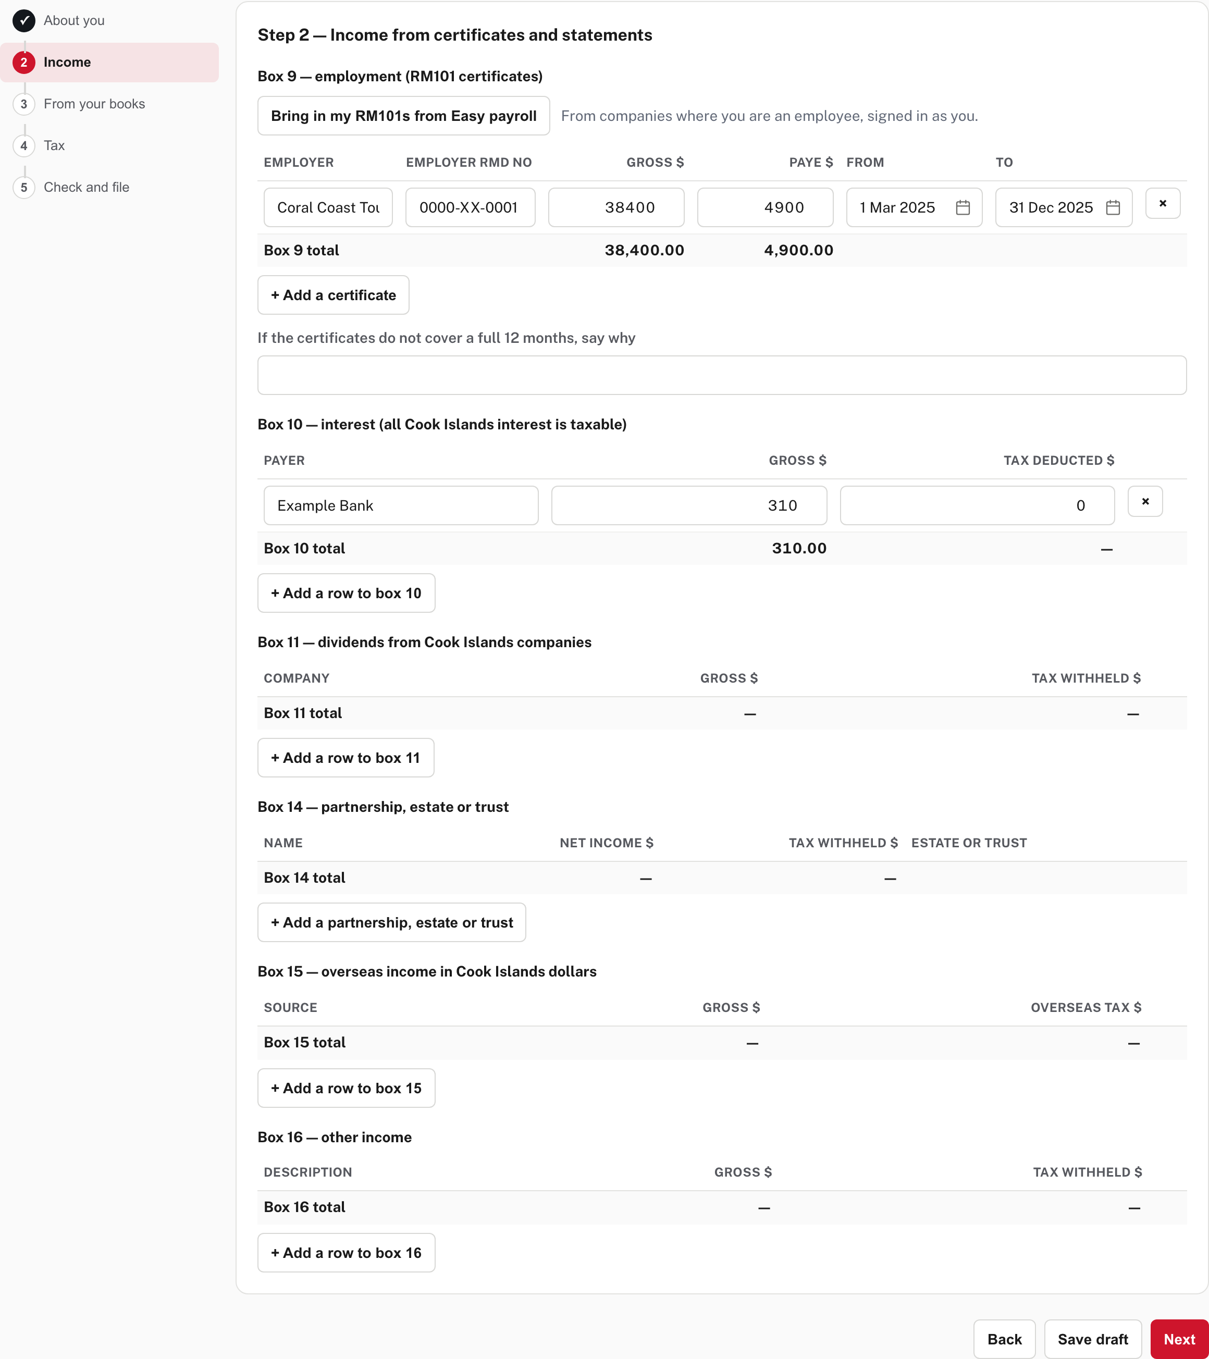The height and width of the screenshot is (1359, 1209).
Task: Select the Income step in sidebar
Action: [110, 63]
